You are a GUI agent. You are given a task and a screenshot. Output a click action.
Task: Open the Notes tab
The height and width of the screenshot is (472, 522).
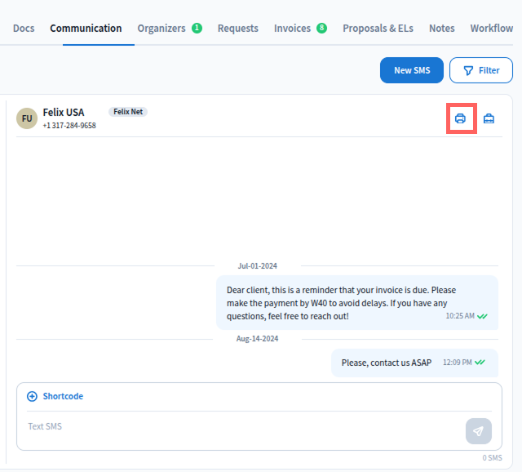[441, 29]
